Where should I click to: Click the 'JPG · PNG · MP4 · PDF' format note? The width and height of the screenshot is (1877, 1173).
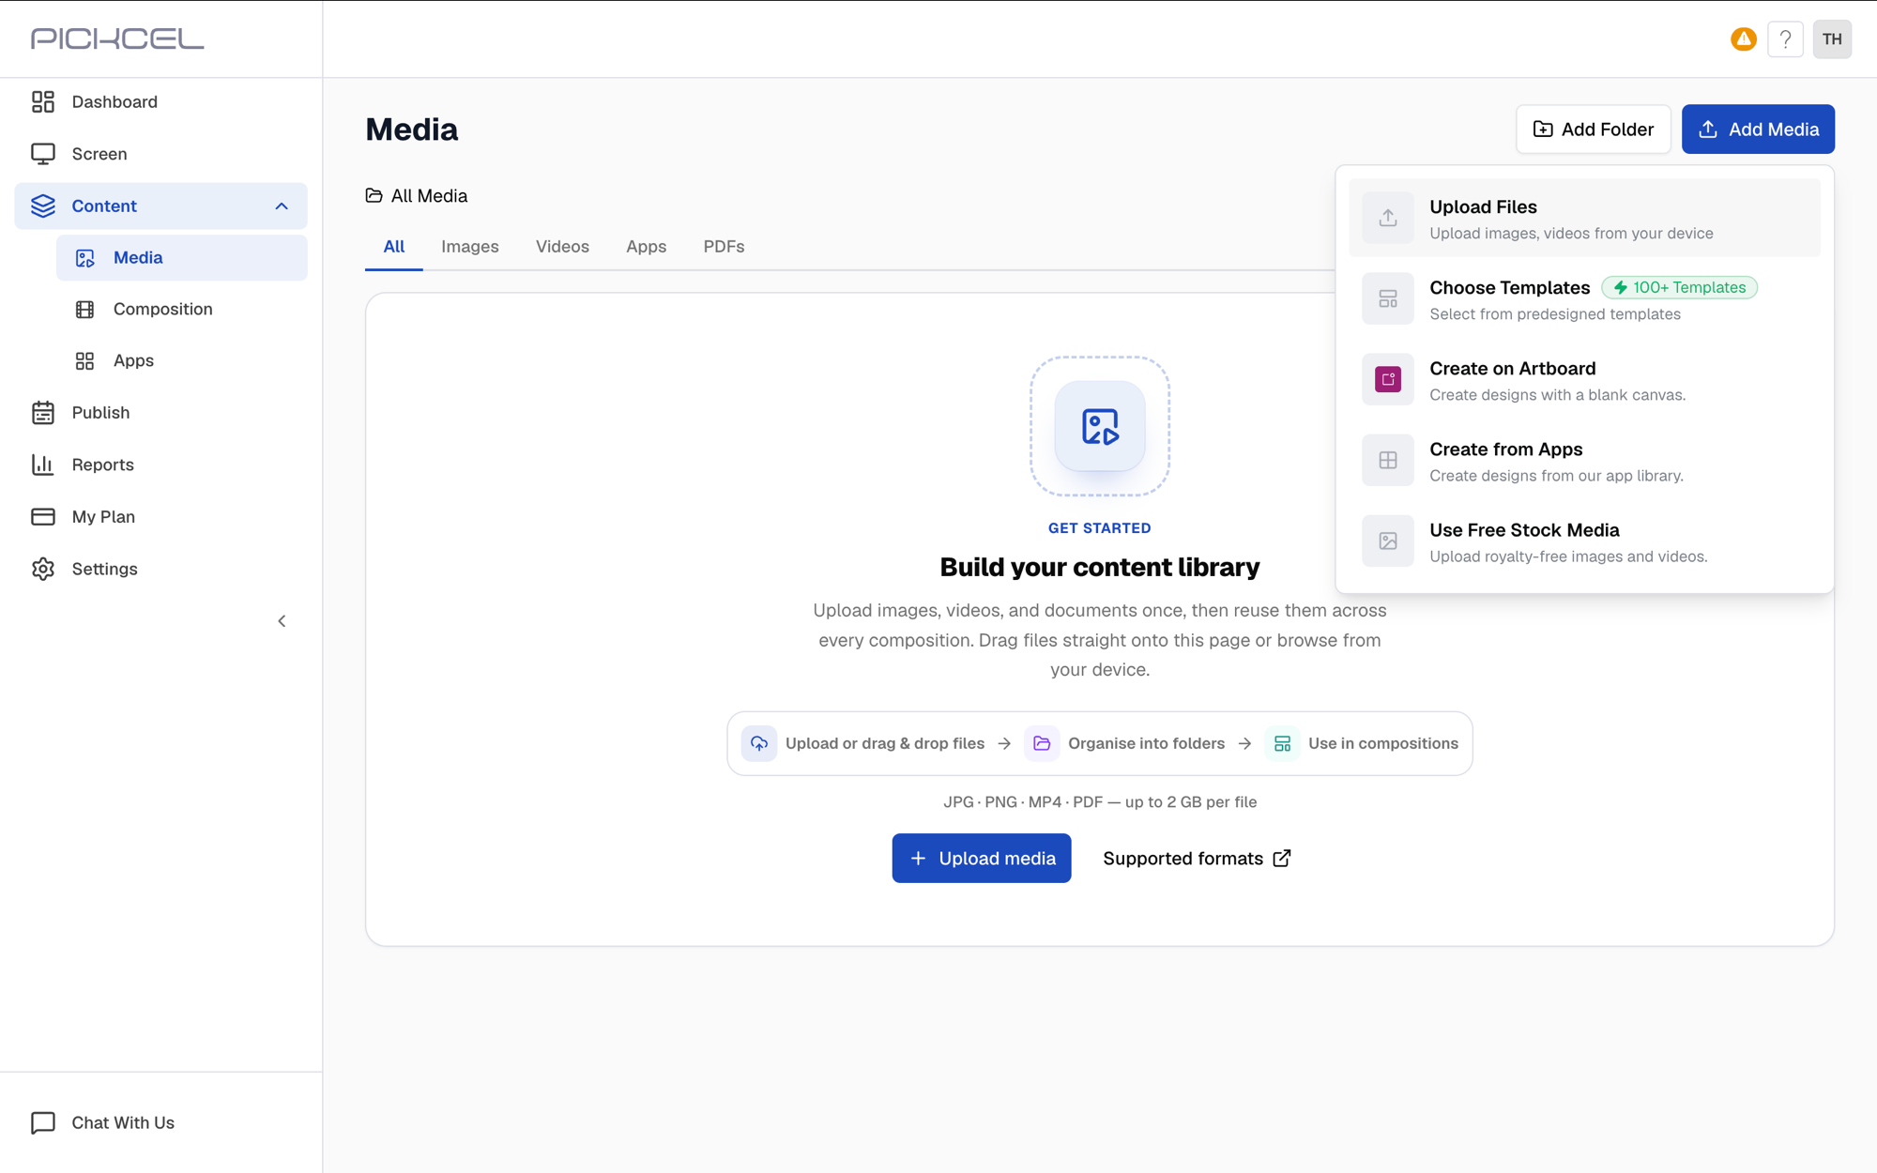pos(1099,801)
